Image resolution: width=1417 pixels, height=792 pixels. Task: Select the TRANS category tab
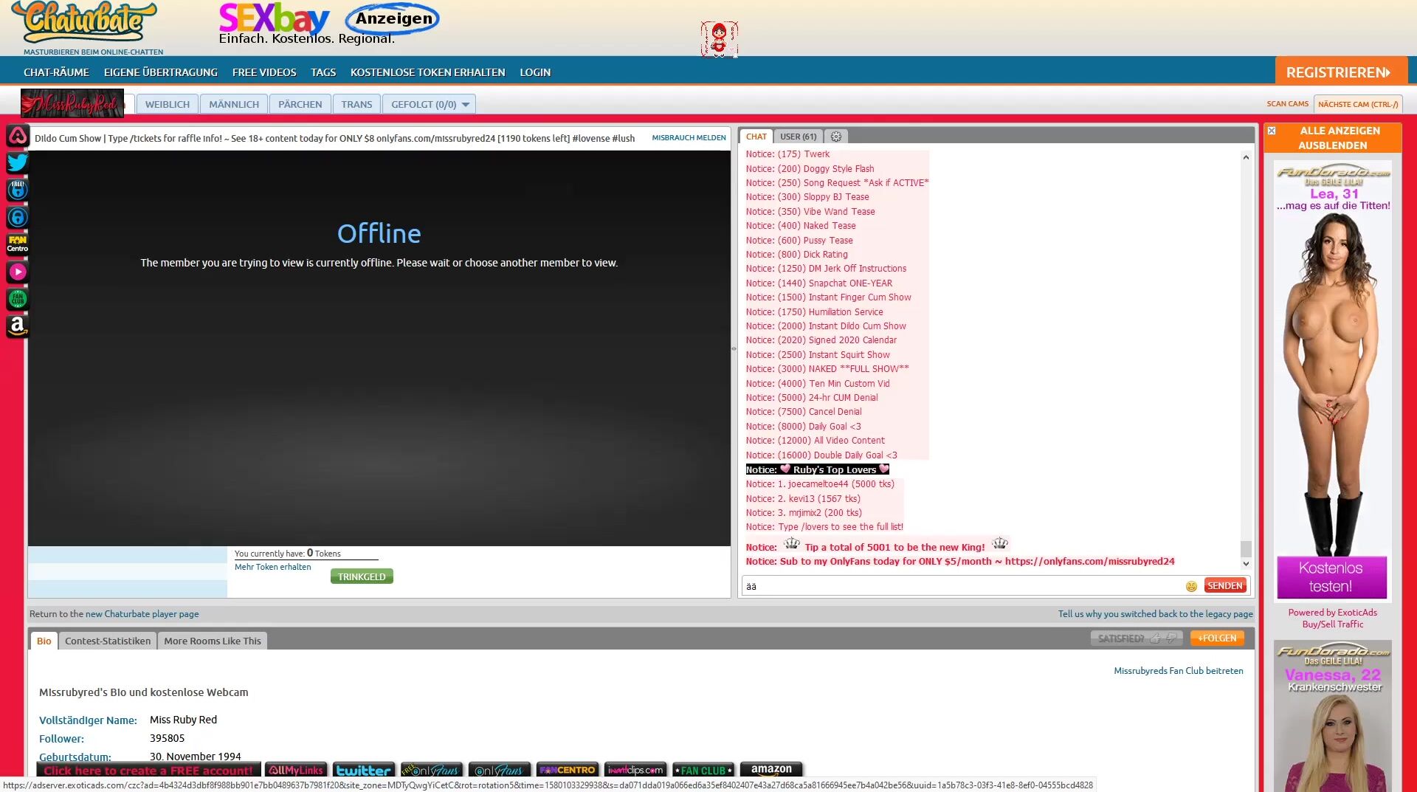[x=356, y=104]
